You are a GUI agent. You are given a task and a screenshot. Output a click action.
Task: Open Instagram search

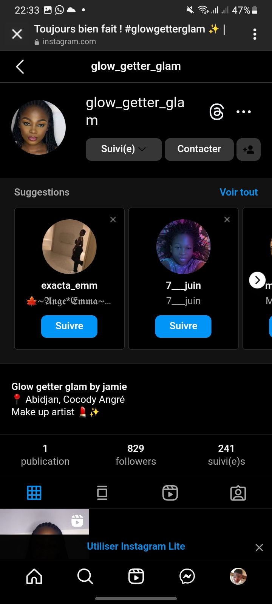85,576
